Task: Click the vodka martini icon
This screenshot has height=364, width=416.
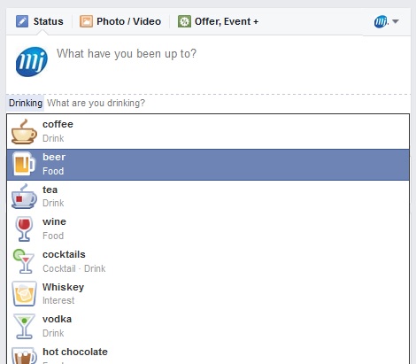Action: click(x=24, y=326)
